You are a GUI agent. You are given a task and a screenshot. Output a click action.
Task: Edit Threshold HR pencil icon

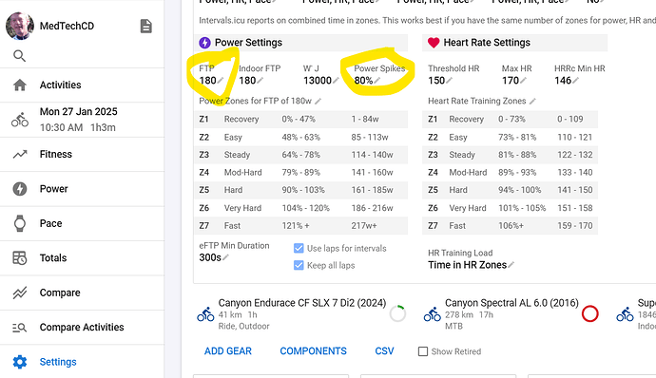pos(449,81)
